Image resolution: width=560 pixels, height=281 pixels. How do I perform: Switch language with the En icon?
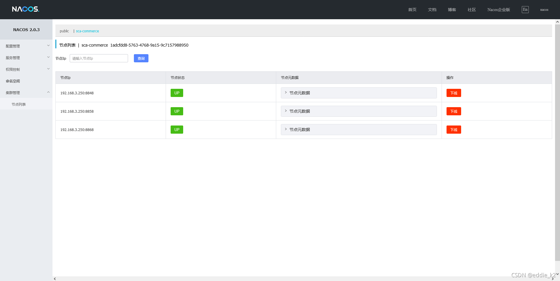coord(525,10)
